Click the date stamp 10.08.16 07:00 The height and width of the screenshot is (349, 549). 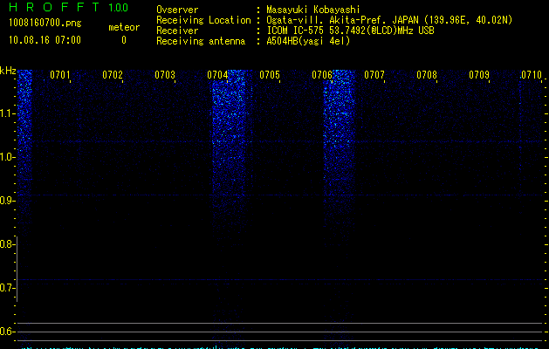pyautogui.click(x=45, y=40)
